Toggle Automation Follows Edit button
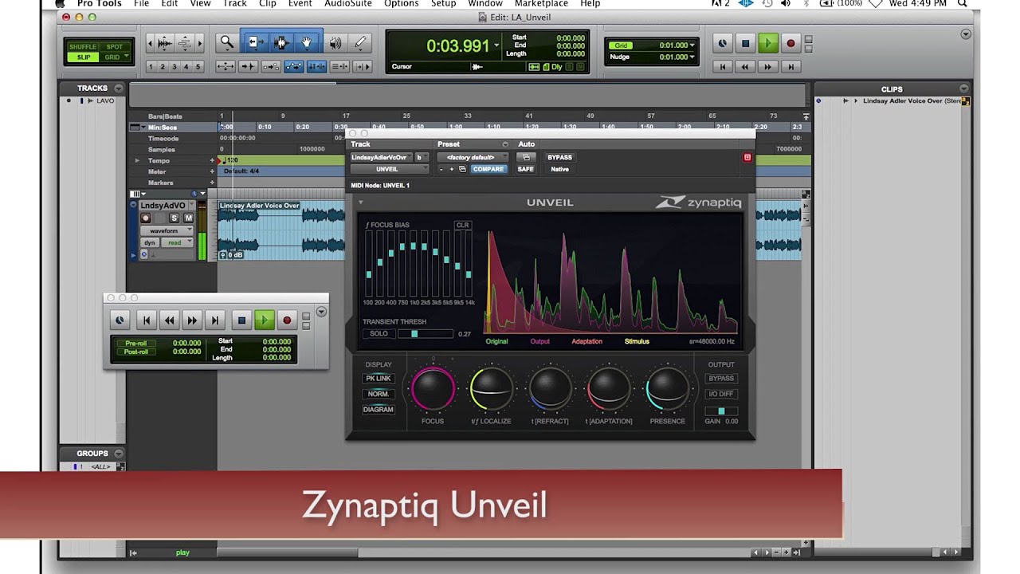 (294, 66)
